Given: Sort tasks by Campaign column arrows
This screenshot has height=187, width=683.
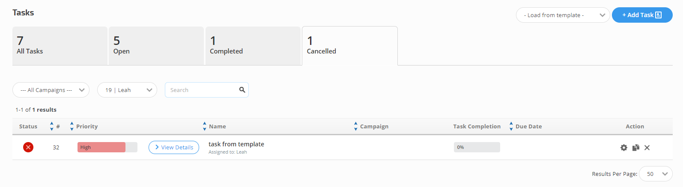Looking at the screenshot, I should tap(356, 126).
